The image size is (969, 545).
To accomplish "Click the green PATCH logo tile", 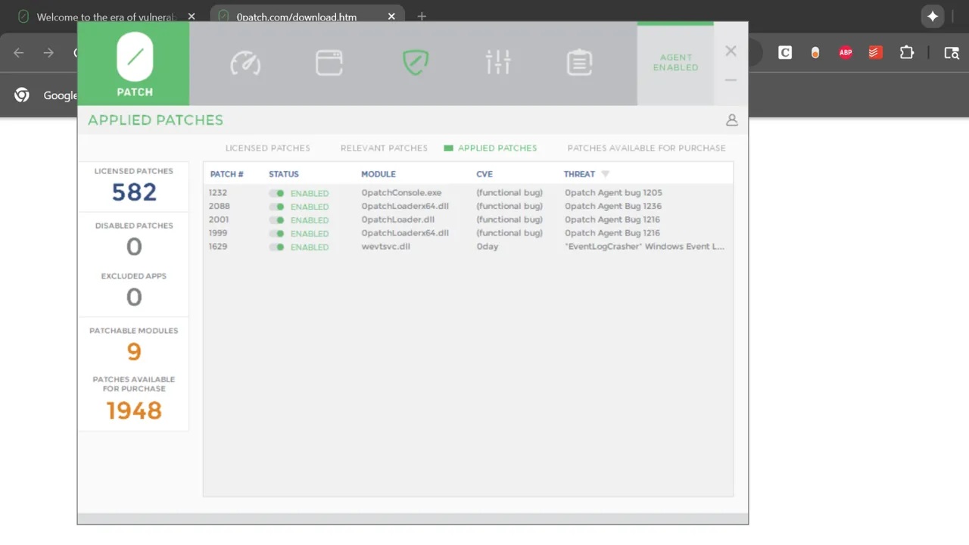I will coord(134,64).
